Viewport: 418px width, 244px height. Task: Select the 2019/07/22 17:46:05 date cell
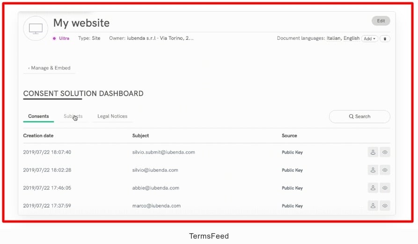point(47,188)
